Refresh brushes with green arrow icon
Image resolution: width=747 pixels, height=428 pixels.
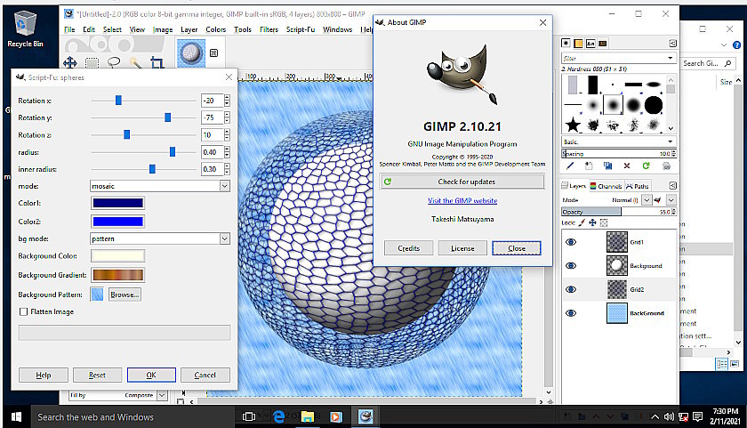coord(645,166)
